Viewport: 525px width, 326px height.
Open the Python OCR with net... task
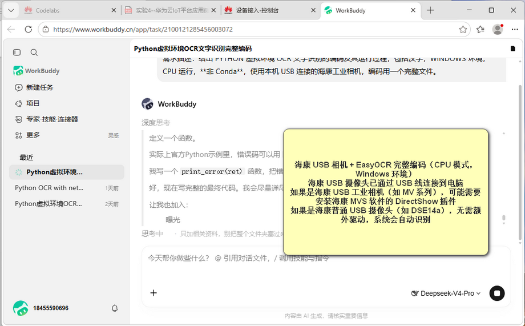pos(67,188)
